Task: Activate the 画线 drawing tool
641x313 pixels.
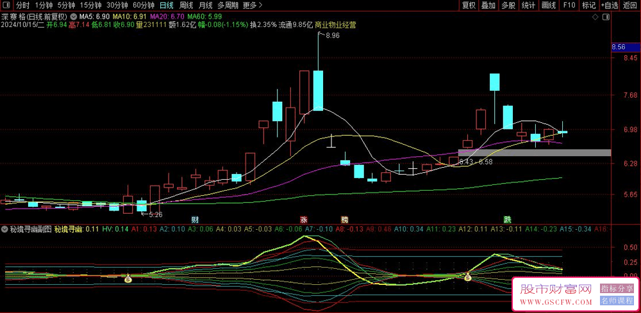Action: pyautogui.click(x=549, y=5)
